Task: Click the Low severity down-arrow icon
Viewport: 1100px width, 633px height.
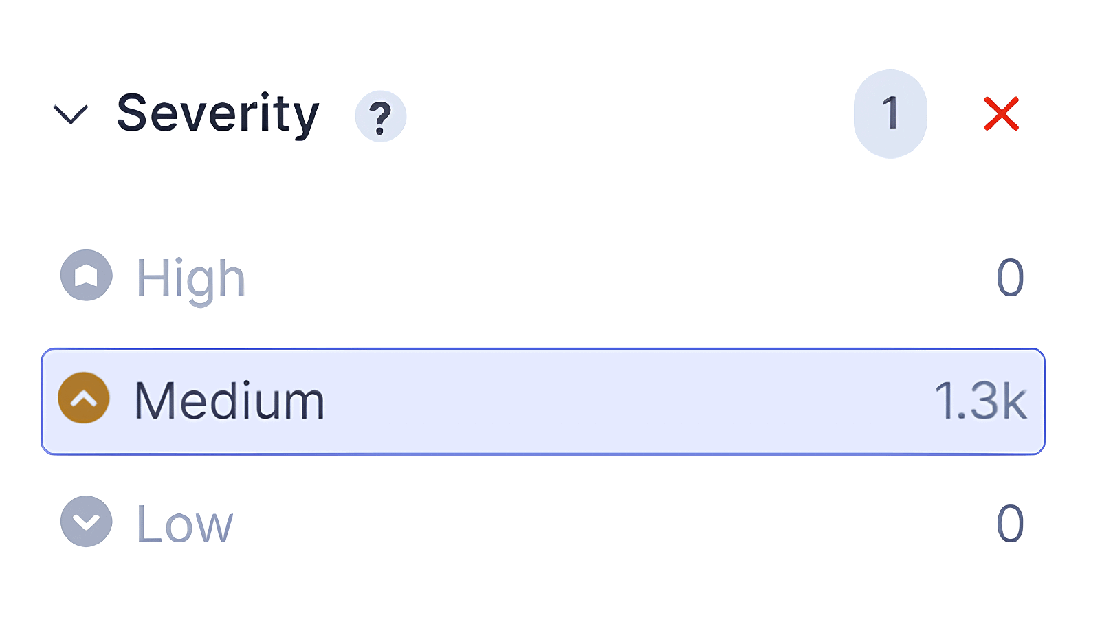Action: tap(86, 522)
